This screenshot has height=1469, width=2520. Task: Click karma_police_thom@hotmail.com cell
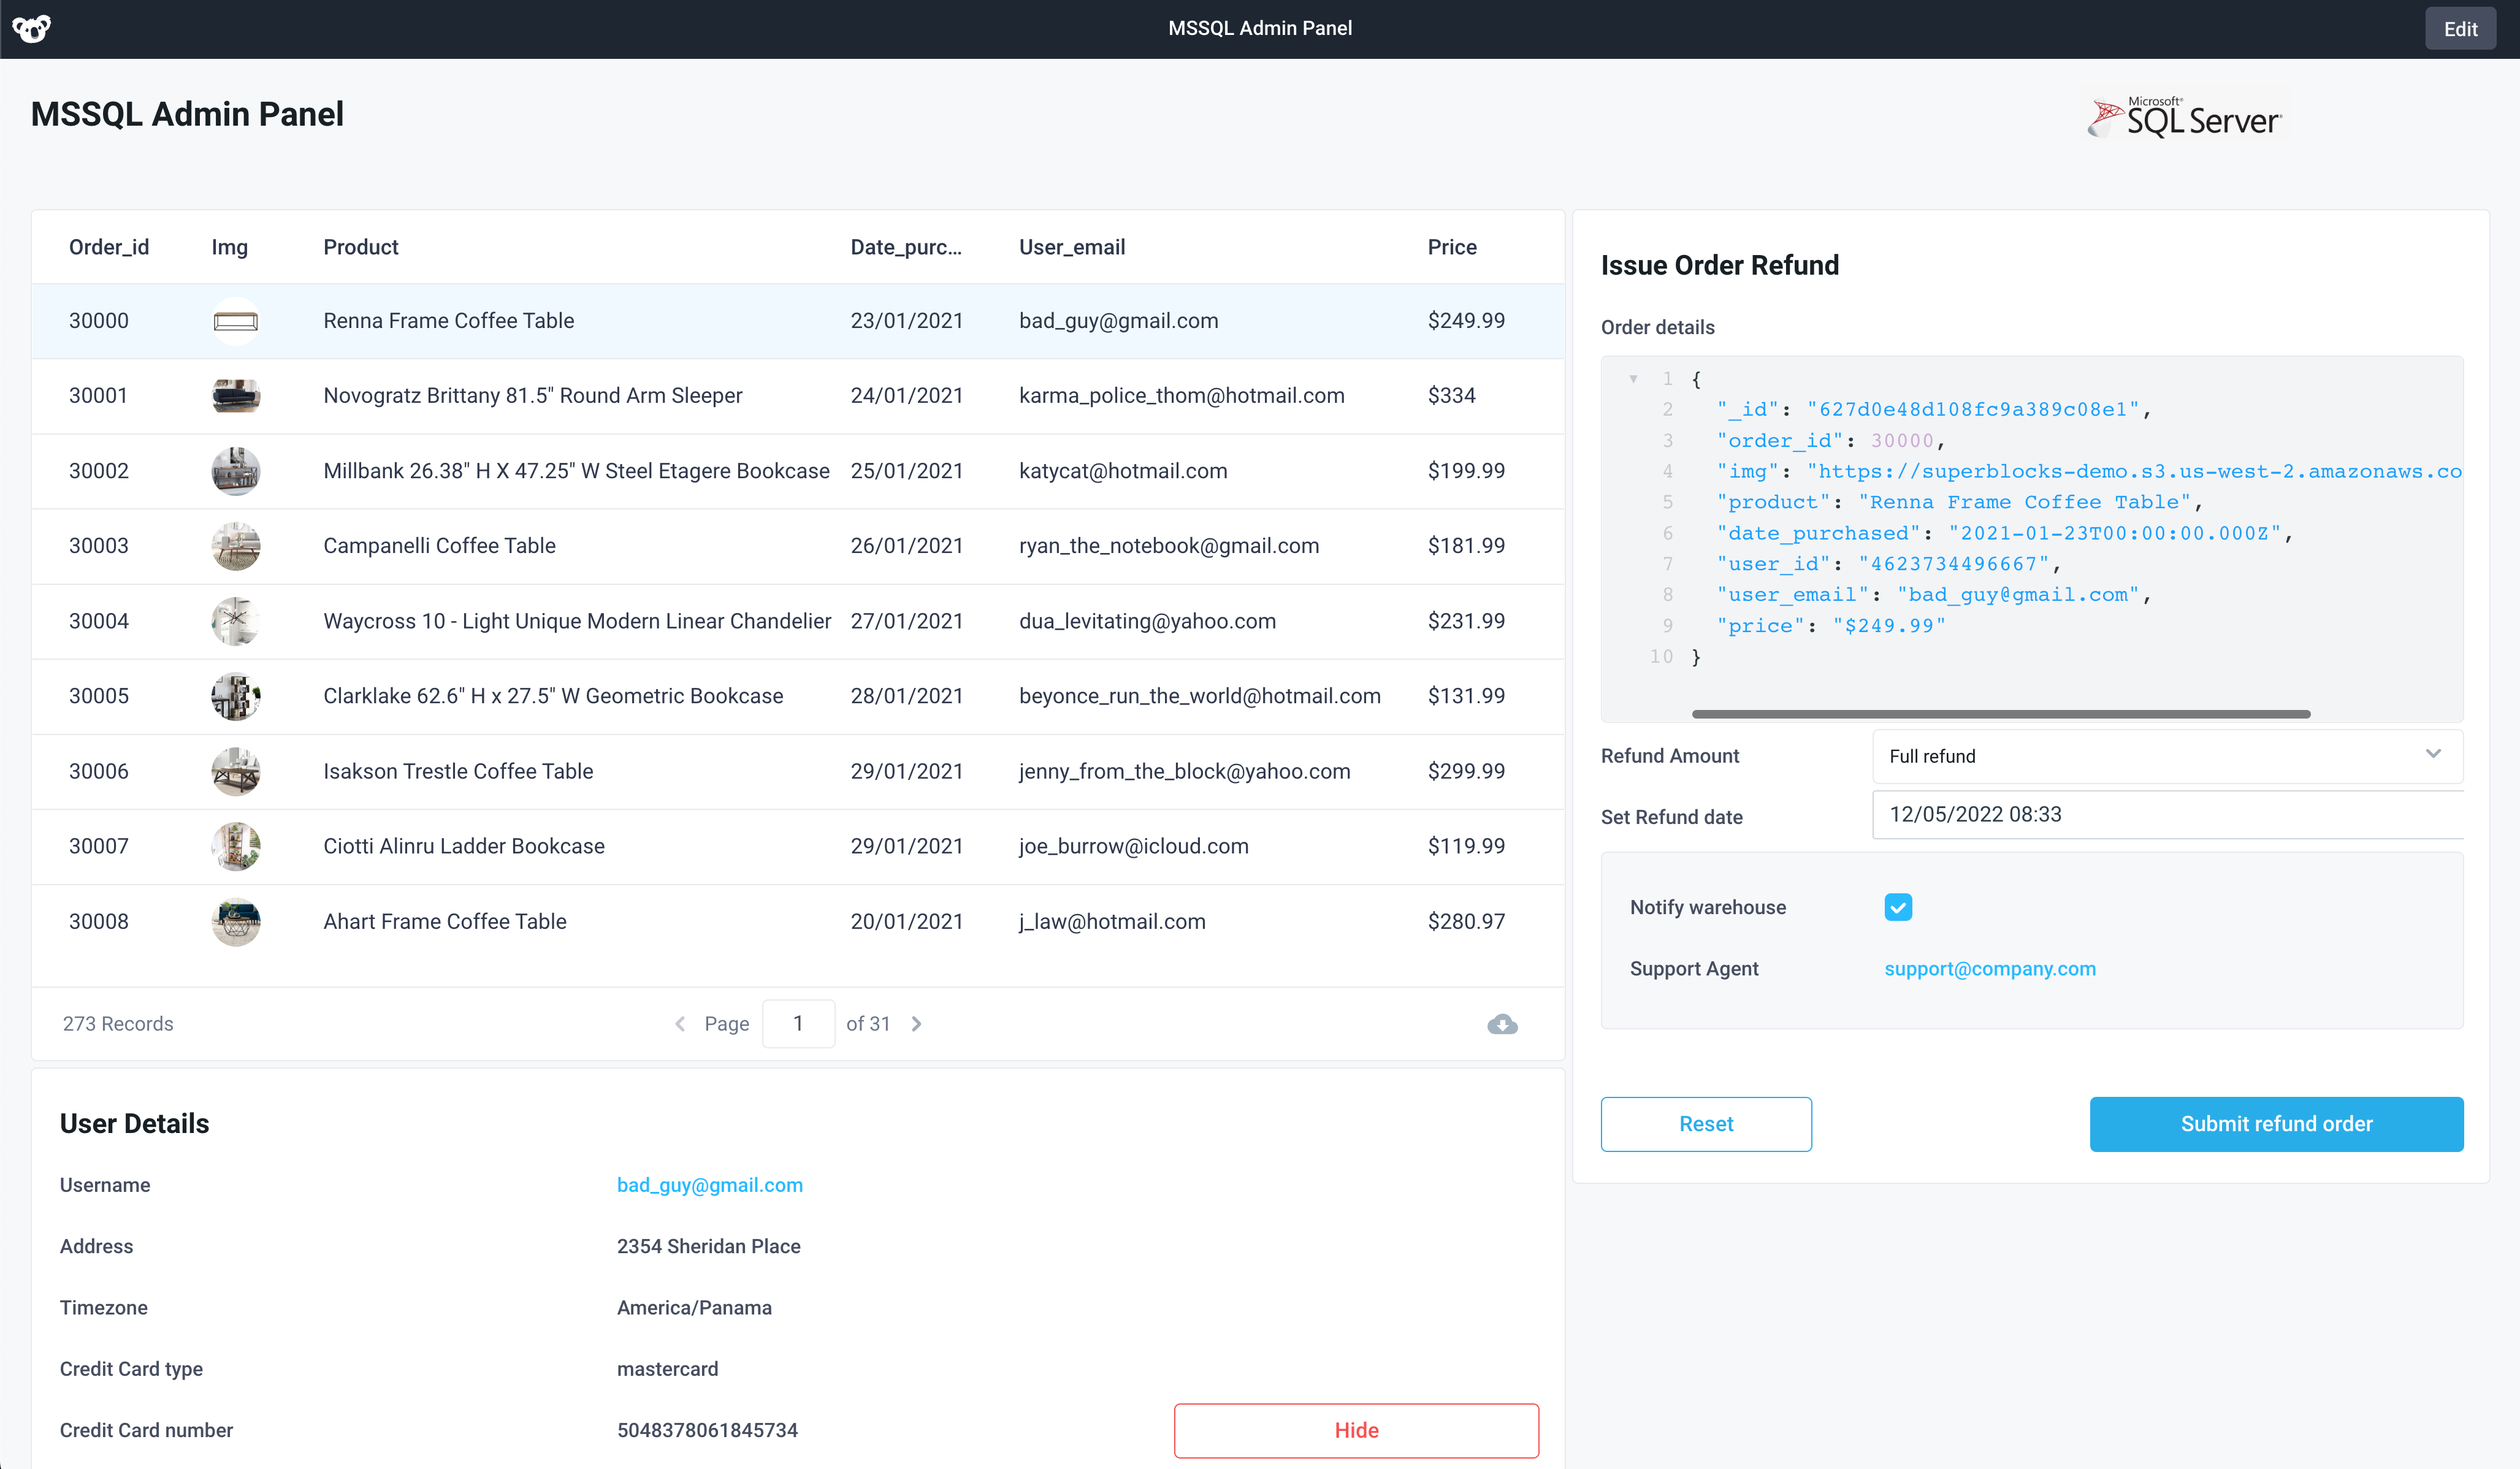pyautogui.click(x=1182, y=396)
